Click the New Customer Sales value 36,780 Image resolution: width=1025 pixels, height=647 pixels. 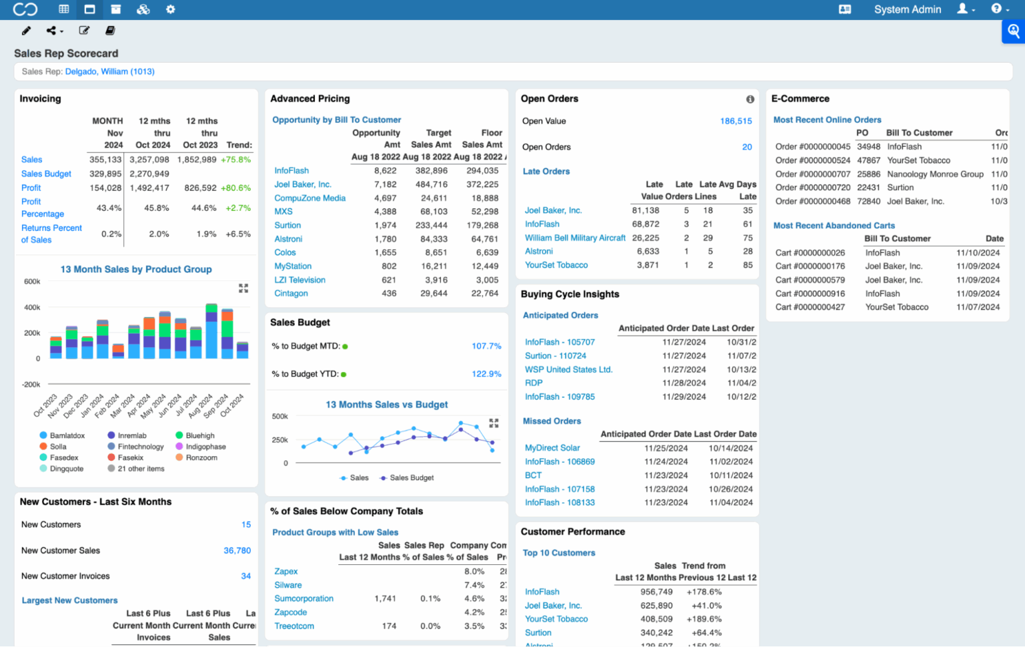click(237, 551)
